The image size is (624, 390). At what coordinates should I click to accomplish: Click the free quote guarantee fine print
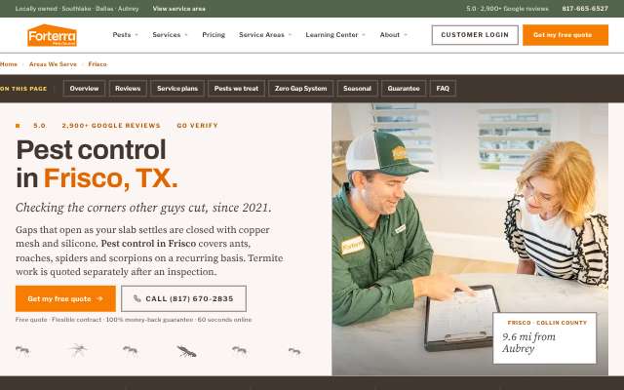pyautogui.click(x=134, y=320)
